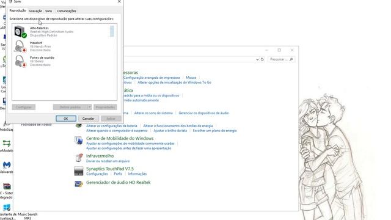Select the Headset Hands-Free device icon
Image resolution: width=391 pixels, height=220 pixels.
coord(20,46)
